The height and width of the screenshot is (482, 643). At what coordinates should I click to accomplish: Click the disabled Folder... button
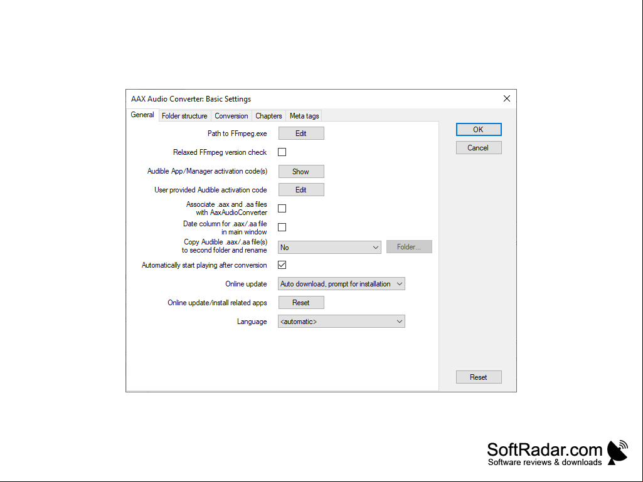(409, 247)
